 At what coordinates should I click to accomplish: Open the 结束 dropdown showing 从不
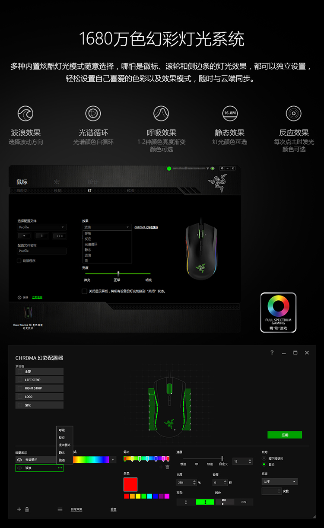(x=280, y=482)
